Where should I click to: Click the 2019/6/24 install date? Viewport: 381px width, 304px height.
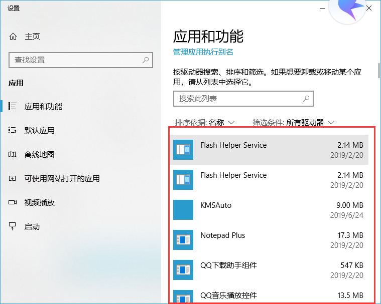point(347,215)
